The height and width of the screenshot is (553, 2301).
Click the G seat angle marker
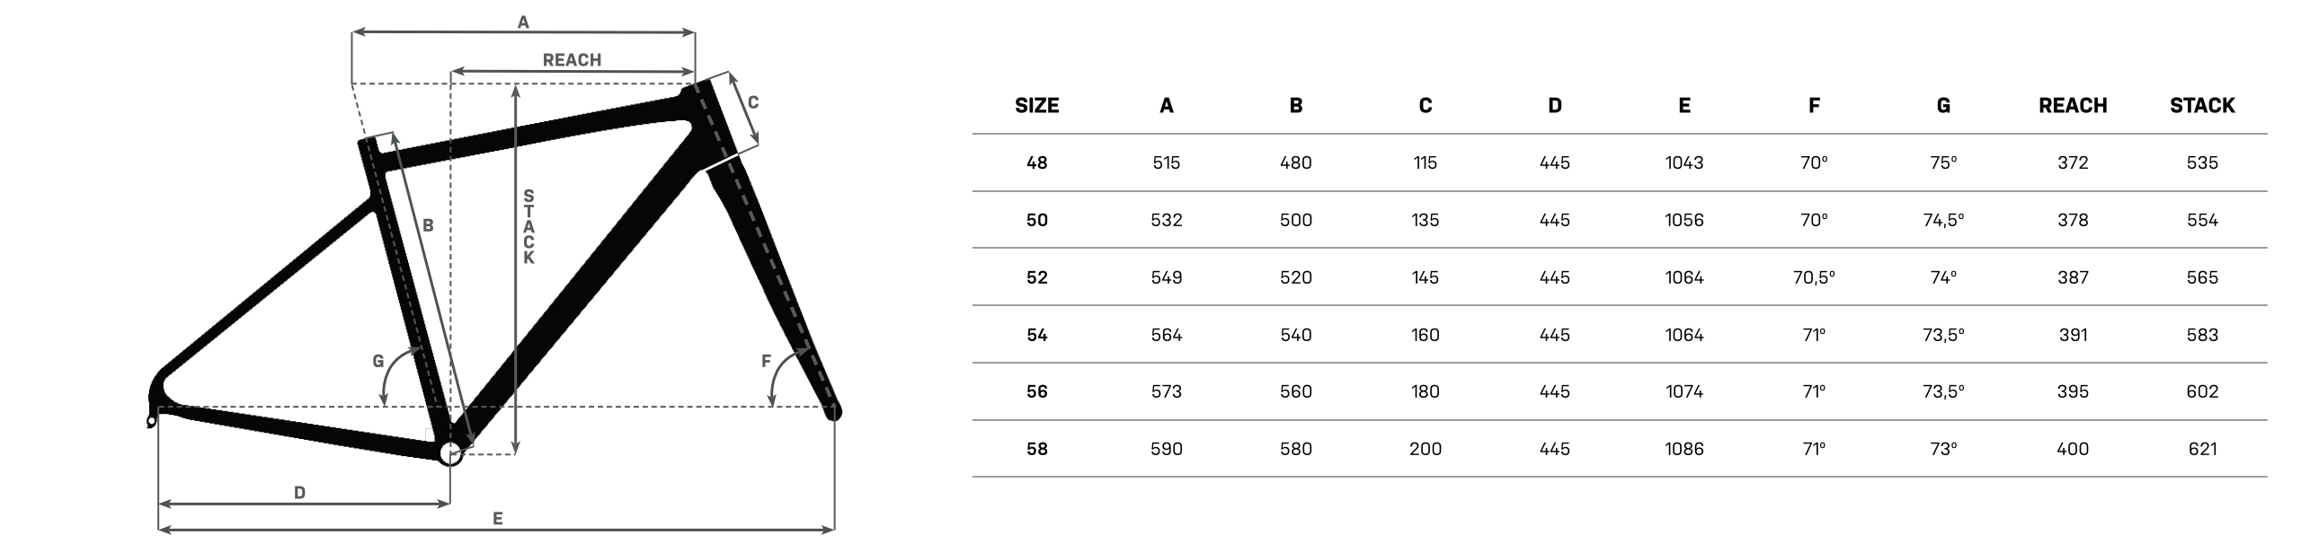[x=378, y=361]
